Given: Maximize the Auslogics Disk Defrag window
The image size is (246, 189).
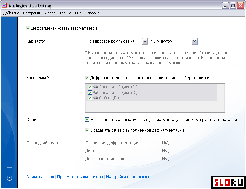Looking at the screenshot, I should click(233, 6).
